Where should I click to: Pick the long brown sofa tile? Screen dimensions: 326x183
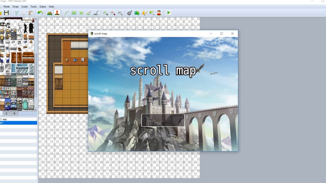tap(28, 55)
